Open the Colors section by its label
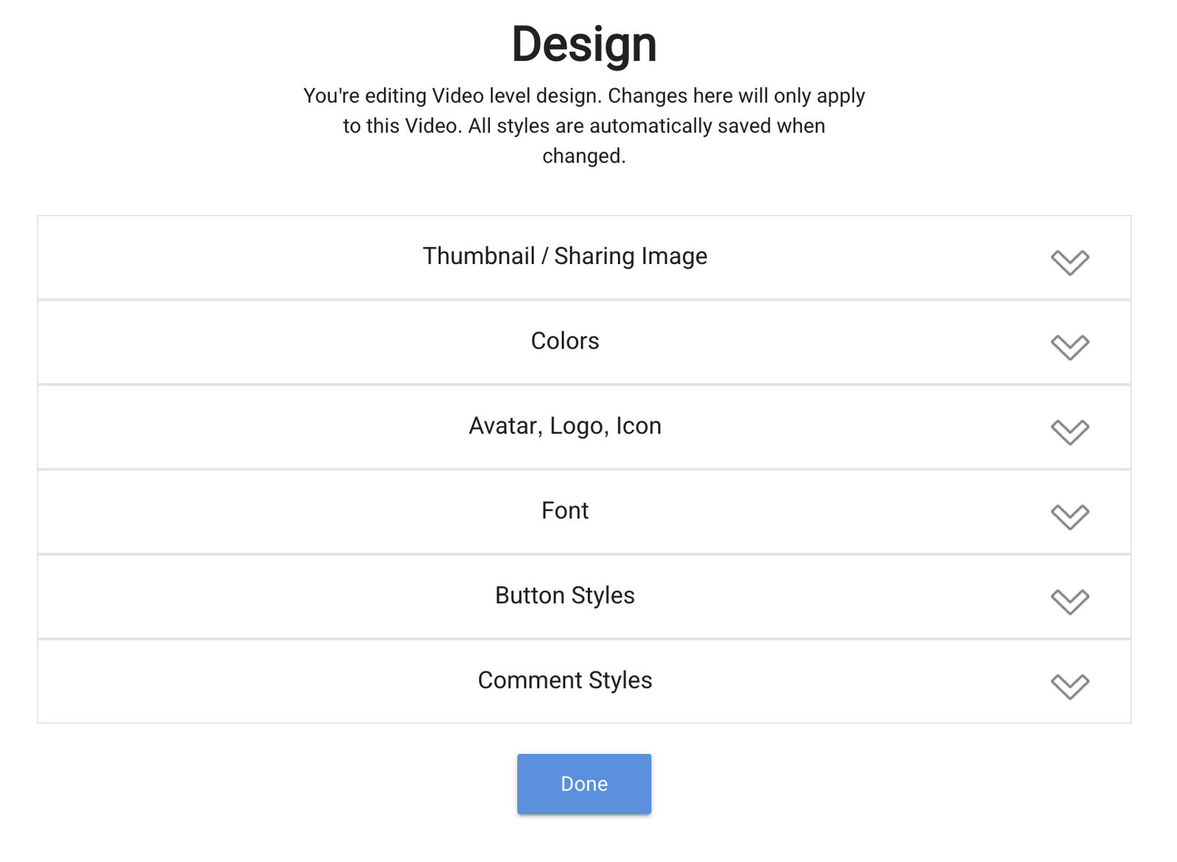The image size is (1177, 862). (x=564, y=341)
